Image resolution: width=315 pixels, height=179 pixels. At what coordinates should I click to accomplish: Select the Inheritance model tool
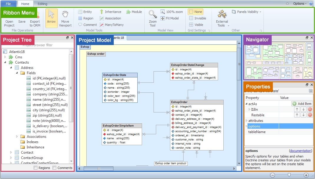pos(110,12)
